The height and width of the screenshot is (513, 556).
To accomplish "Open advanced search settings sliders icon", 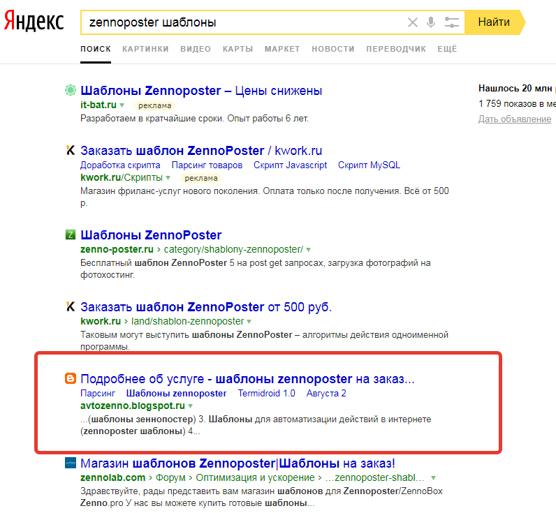I will (452, 22).
